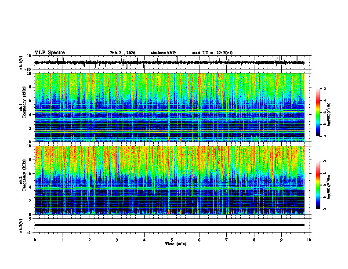
Task: Click the time axis tick label "1"
Action: coord(62,240)
